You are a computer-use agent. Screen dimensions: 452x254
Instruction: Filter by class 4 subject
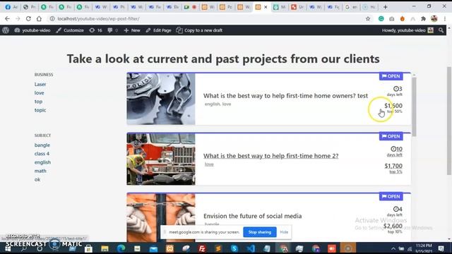[x=42, y=154]
